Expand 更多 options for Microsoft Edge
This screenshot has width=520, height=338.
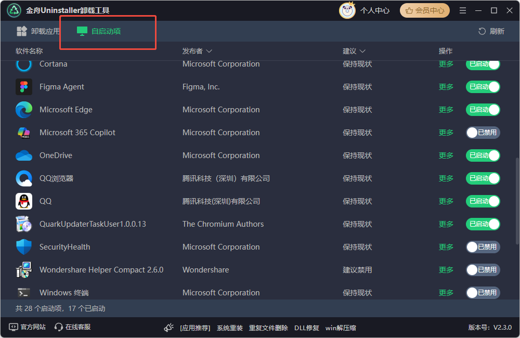(x=446, y=110)
